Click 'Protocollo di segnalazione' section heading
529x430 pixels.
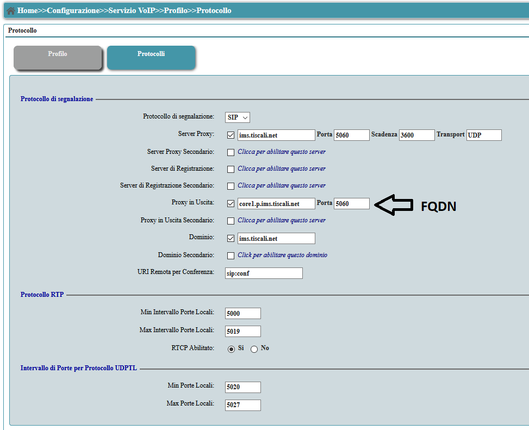[57, 99]
